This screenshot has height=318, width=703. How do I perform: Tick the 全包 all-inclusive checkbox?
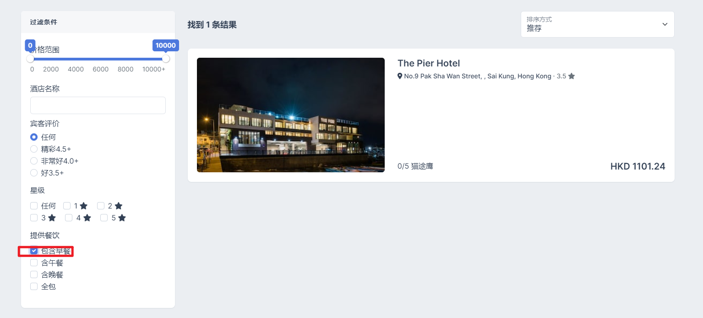tap(34, 286)
